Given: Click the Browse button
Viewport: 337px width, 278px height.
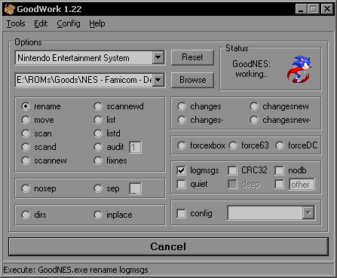Looking at the screenshot, I should [192, 80].
